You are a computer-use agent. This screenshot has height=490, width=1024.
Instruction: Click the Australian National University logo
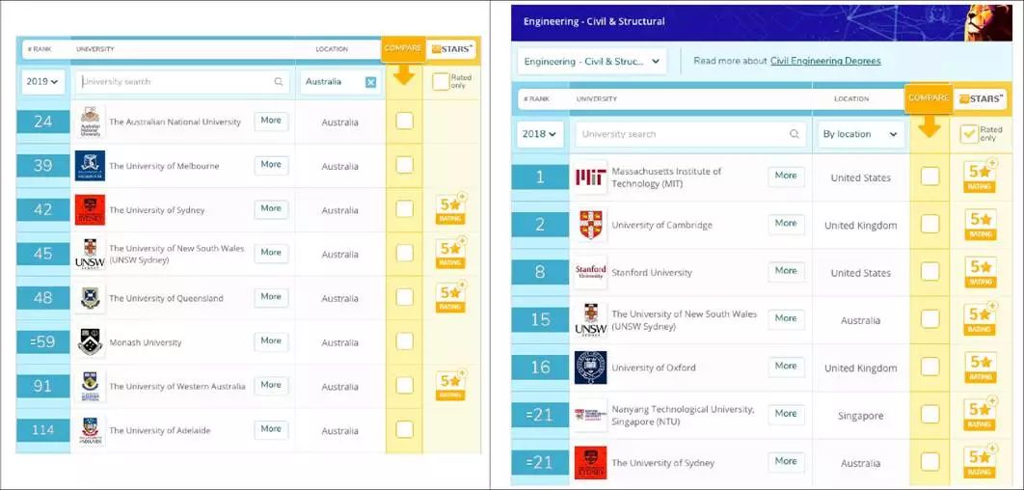pos(90,122)
